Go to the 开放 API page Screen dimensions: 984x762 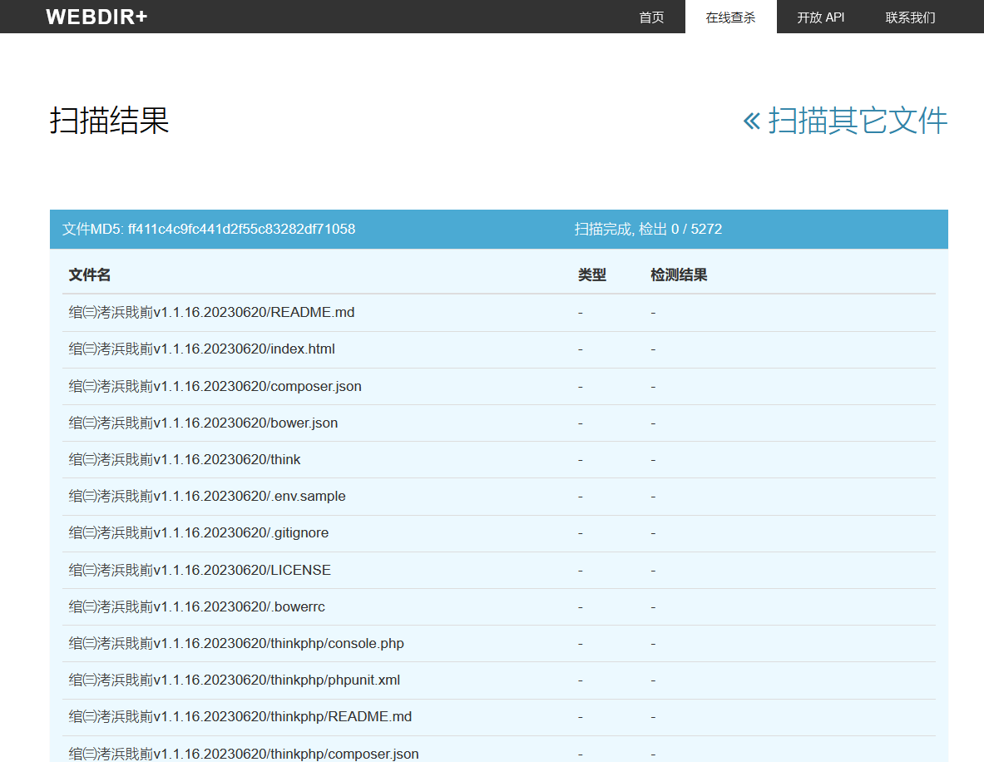[x=820, y=17]
